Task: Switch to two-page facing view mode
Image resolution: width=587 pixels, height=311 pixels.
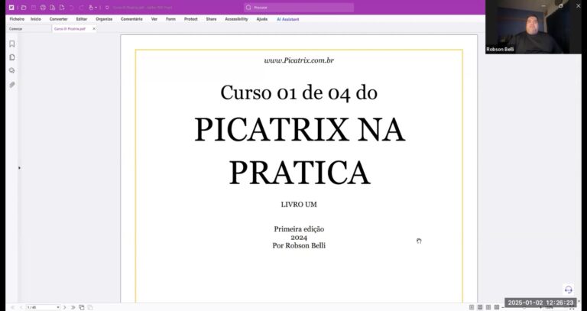Action: coord(488,307)
